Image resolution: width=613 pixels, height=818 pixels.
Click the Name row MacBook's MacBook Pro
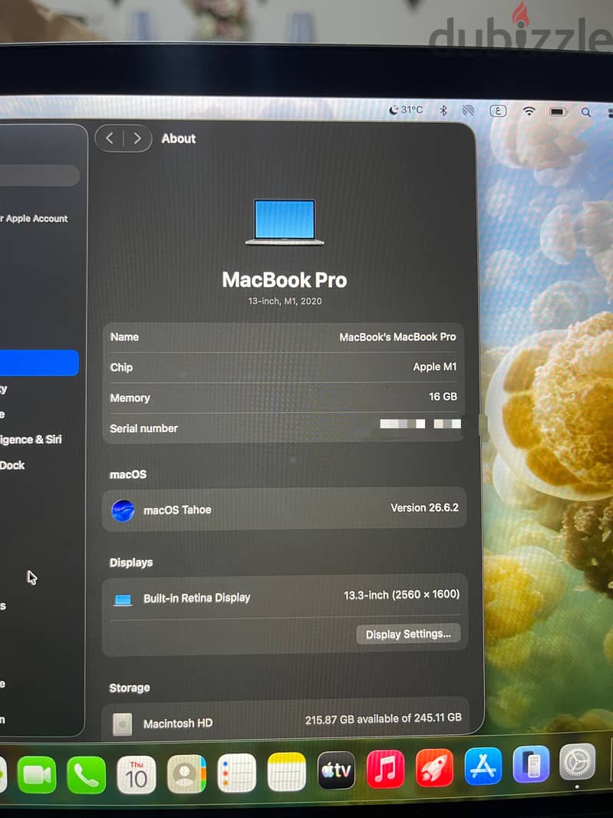[x=284, y=337]
